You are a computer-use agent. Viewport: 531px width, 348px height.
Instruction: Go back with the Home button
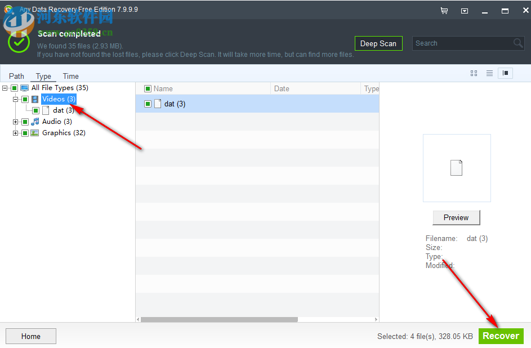(31, 336)
